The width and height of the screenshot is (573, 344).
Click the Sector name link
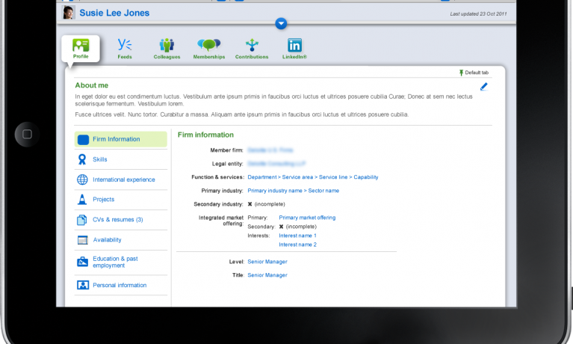(x=323, y=191)
